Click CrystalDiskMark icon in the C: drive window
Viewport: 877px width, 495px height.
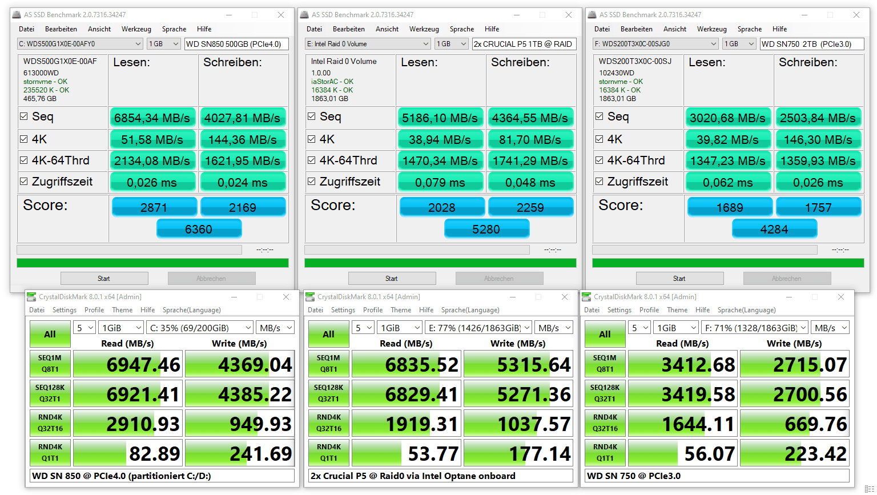point(32,297)
